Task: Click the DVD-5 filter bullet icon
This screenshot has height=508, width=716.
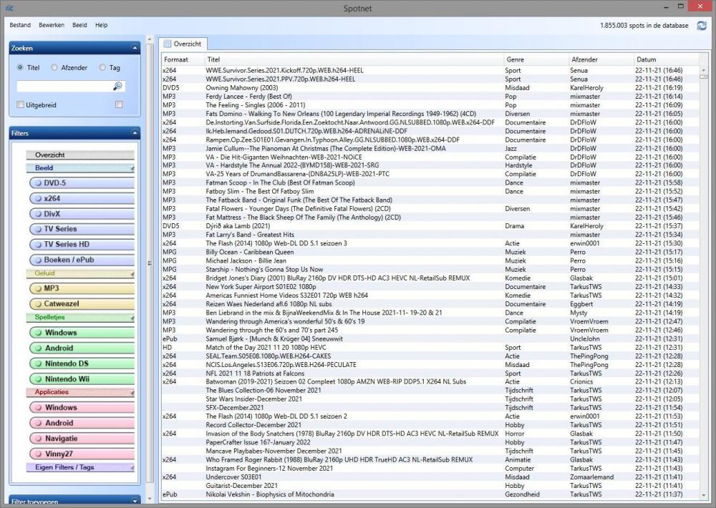Action: (x=37, y=183)
